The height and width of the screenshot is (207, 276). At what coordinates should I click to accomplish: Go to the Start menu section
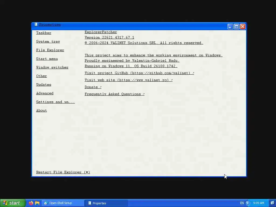(x=47, y=59)
